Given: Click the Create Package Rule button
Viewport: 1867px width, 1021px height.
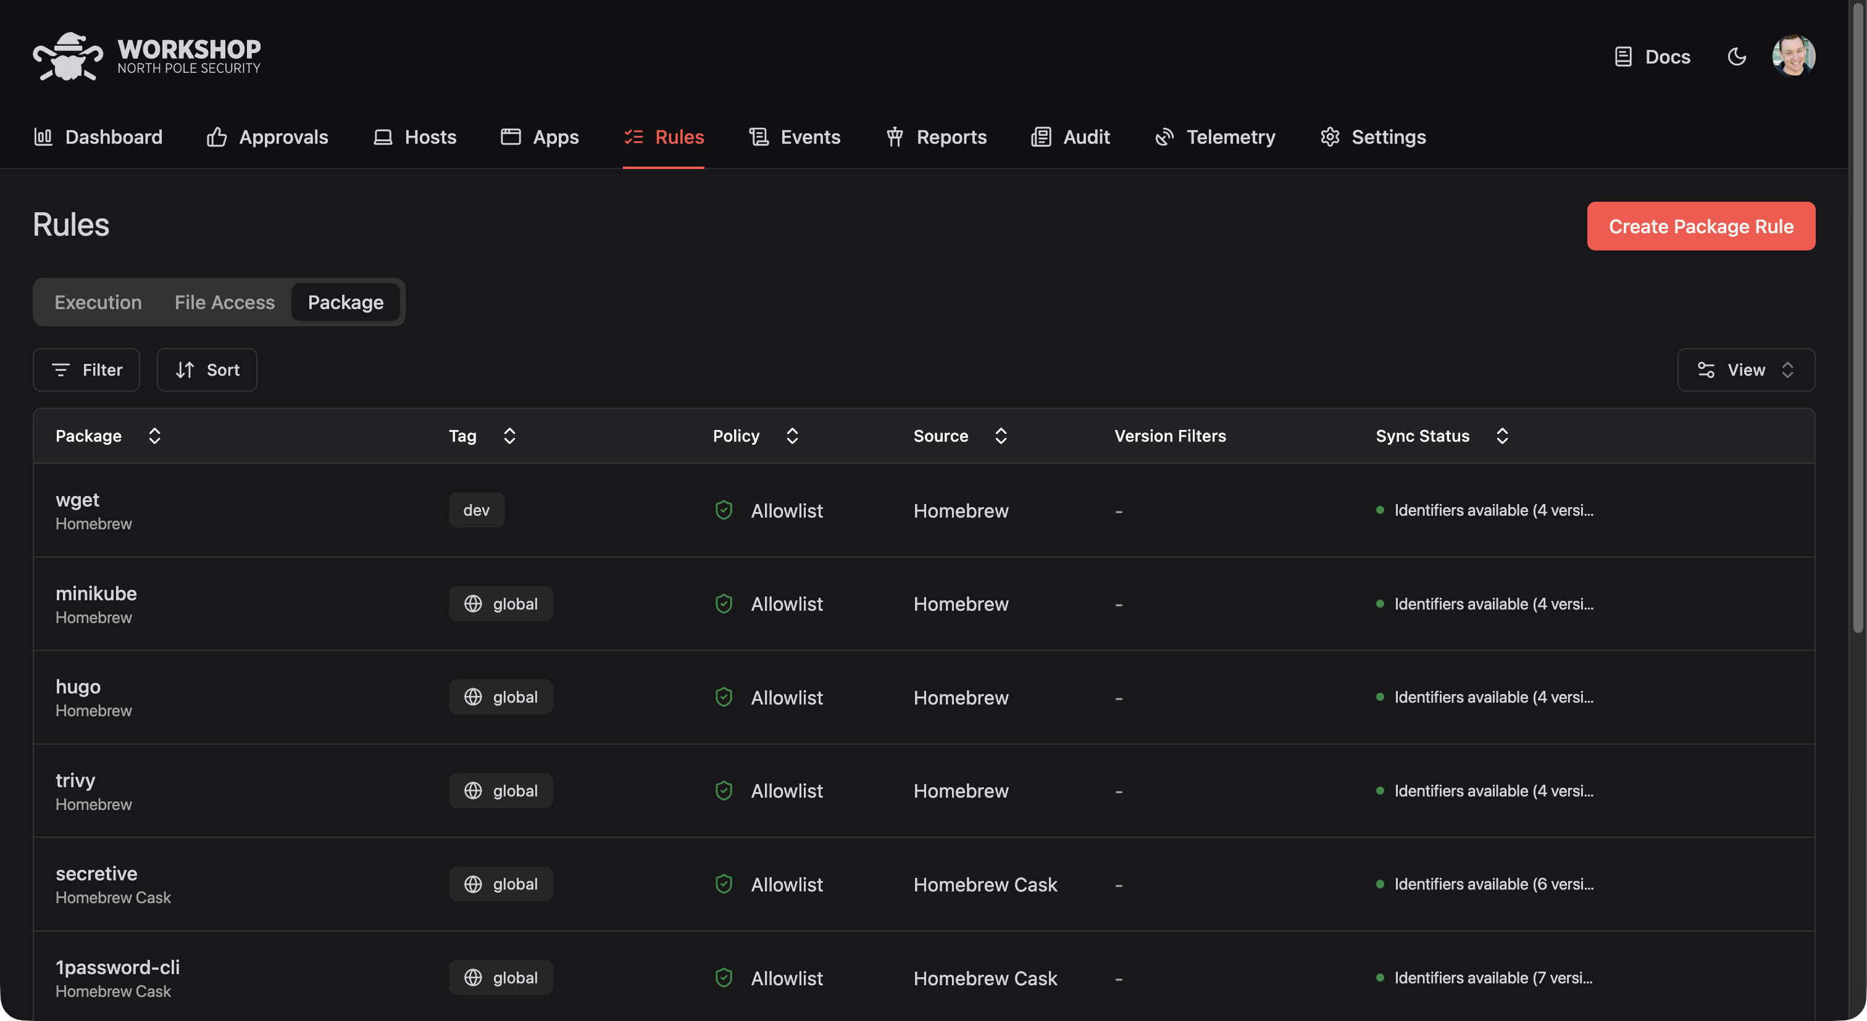Looking at the screenshot, I should point(1701,226).
